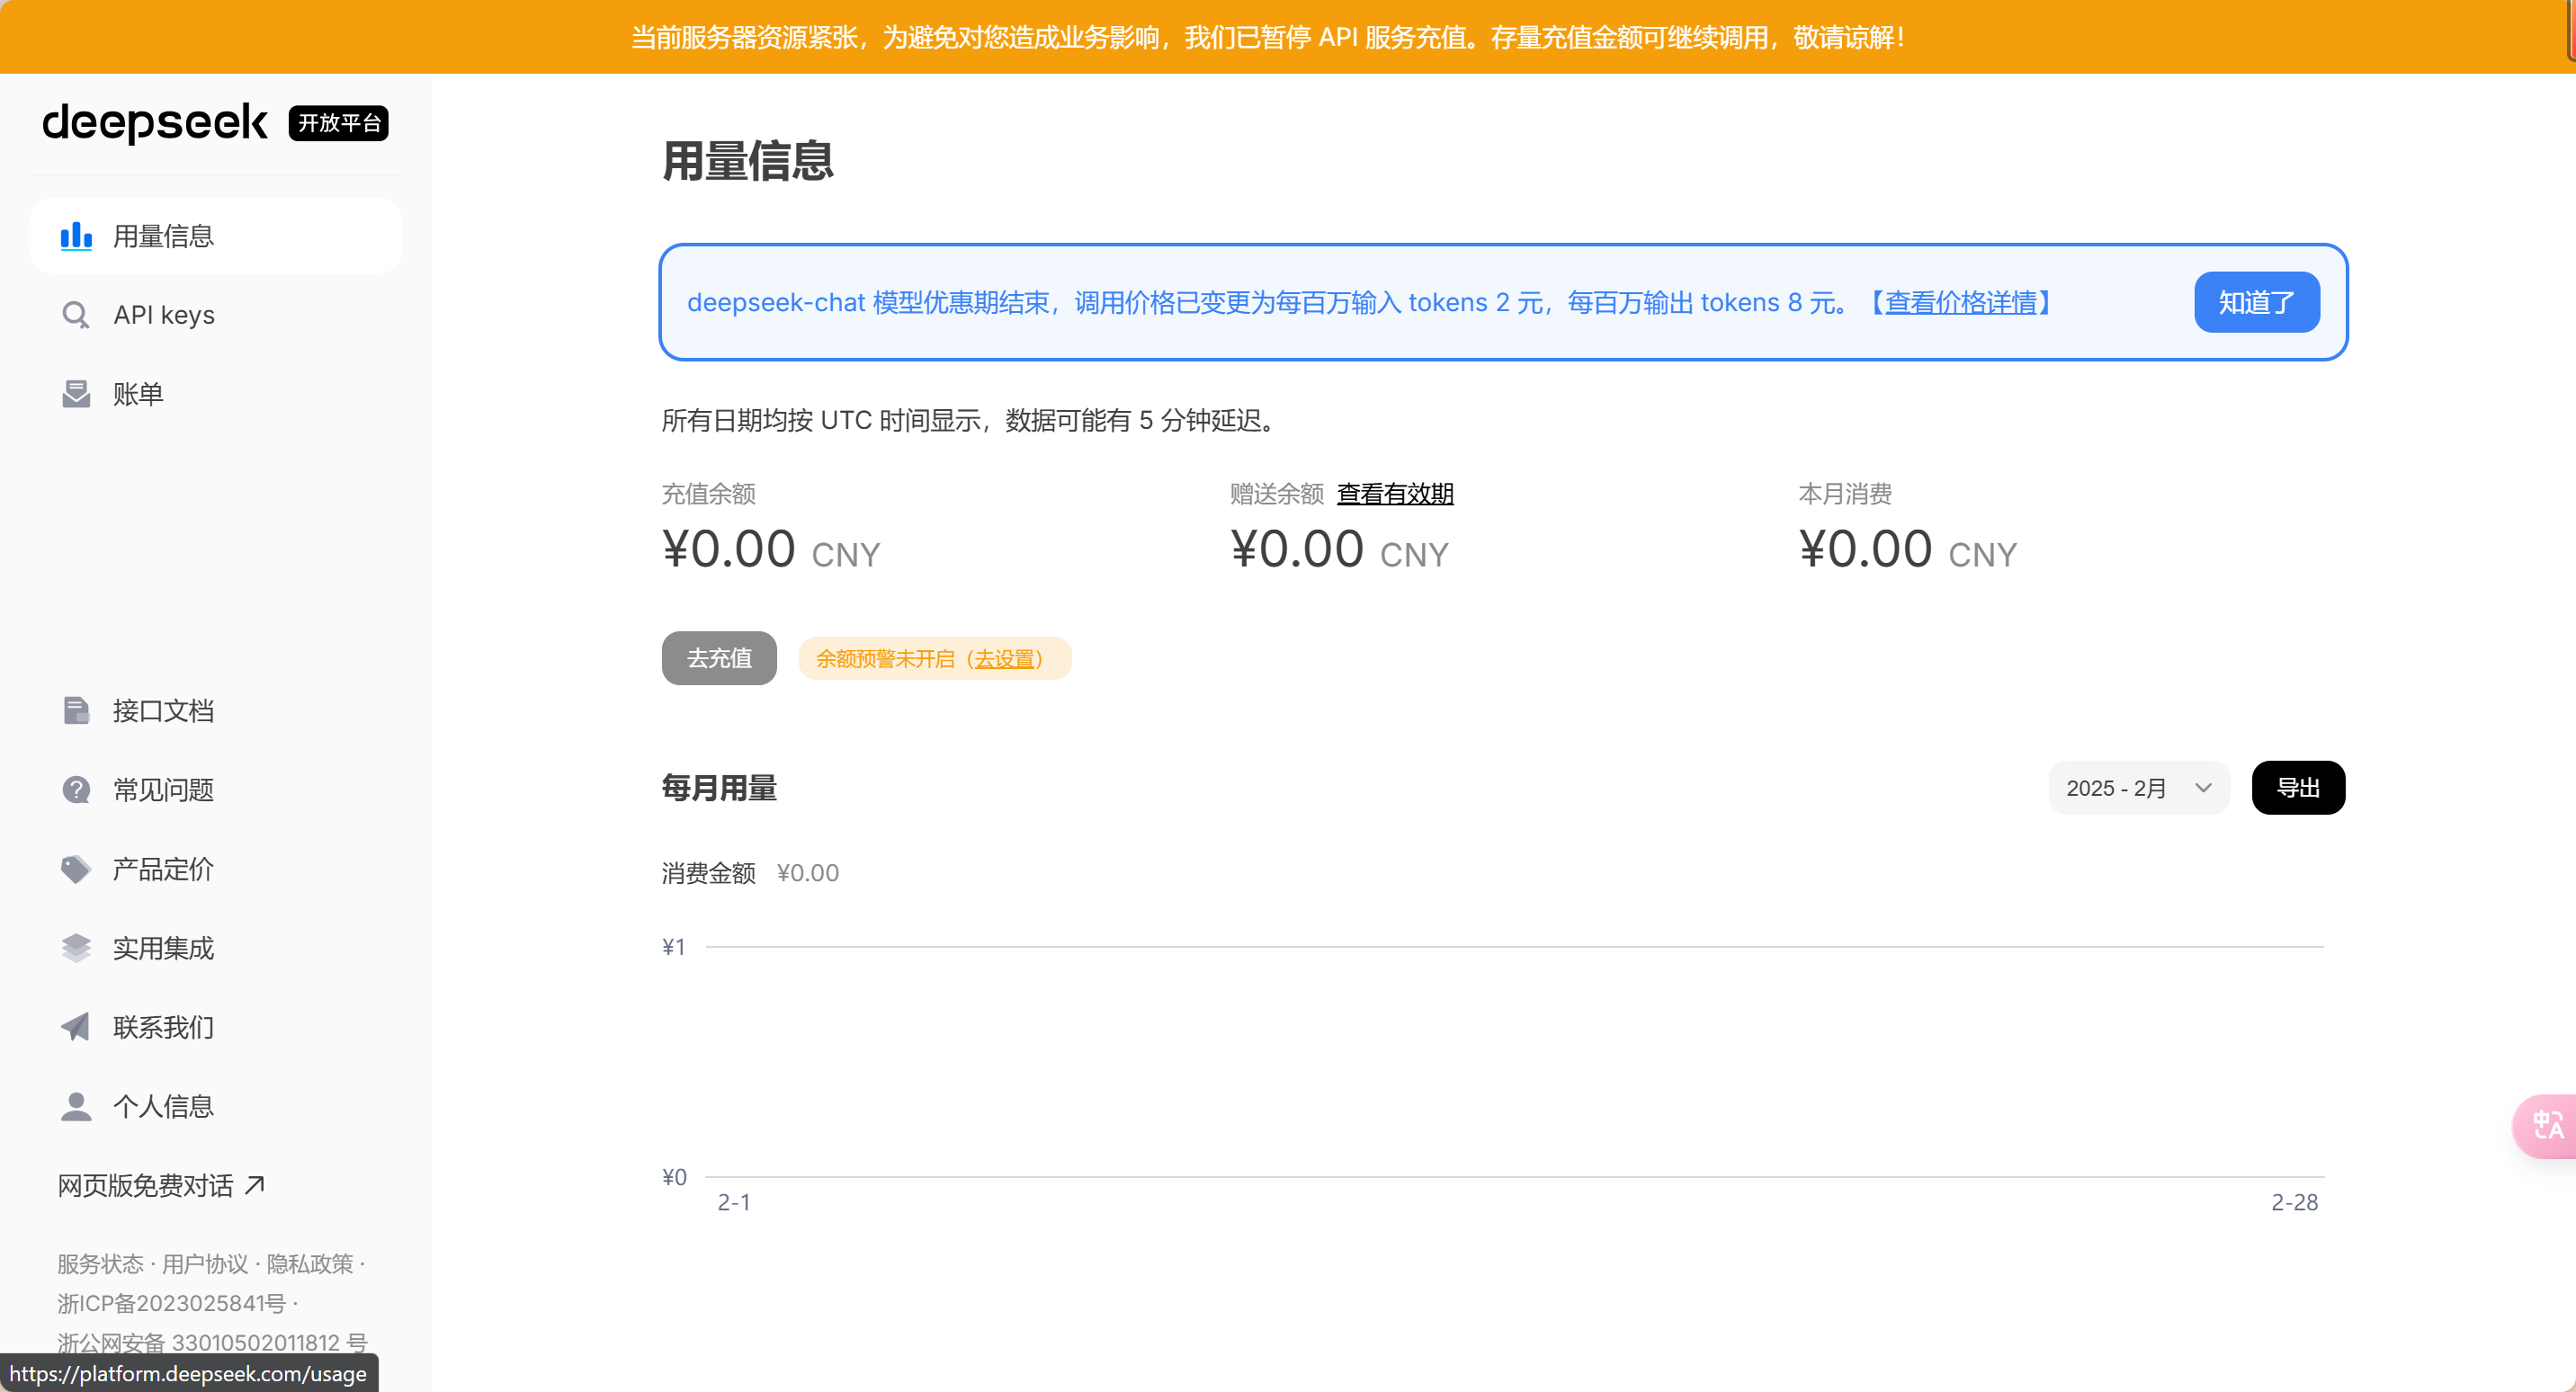Click the bar chart icon beside 用量信息

click(x=76, y=236)
